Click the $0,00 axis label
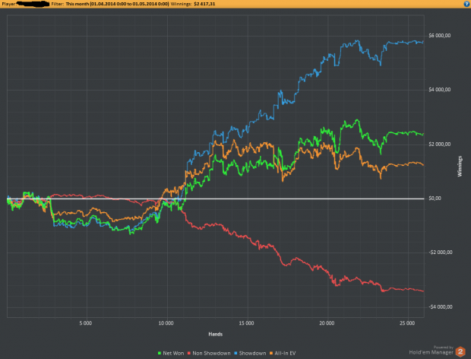The height and width of the screenshot is (359, 471). (435, 199)
